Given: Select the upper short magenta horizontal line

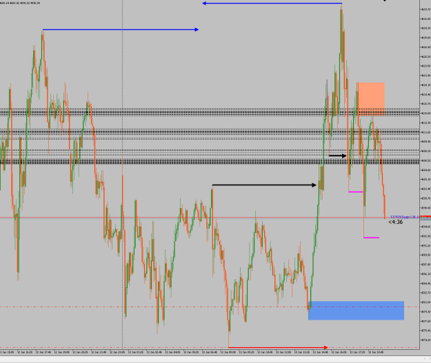Looking at the screenshot, I should (x=356, y=191).
